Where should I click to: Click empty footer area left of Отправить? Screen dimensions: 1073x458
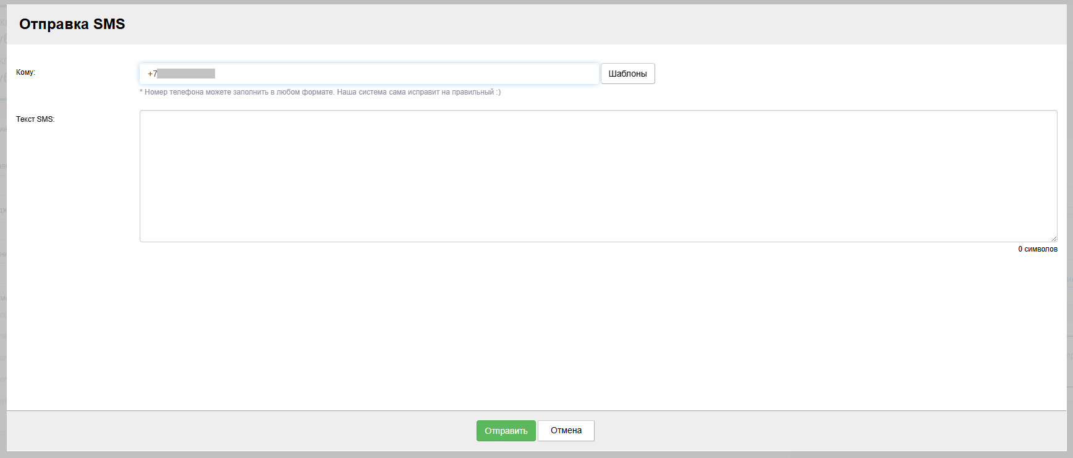point(247,431)
